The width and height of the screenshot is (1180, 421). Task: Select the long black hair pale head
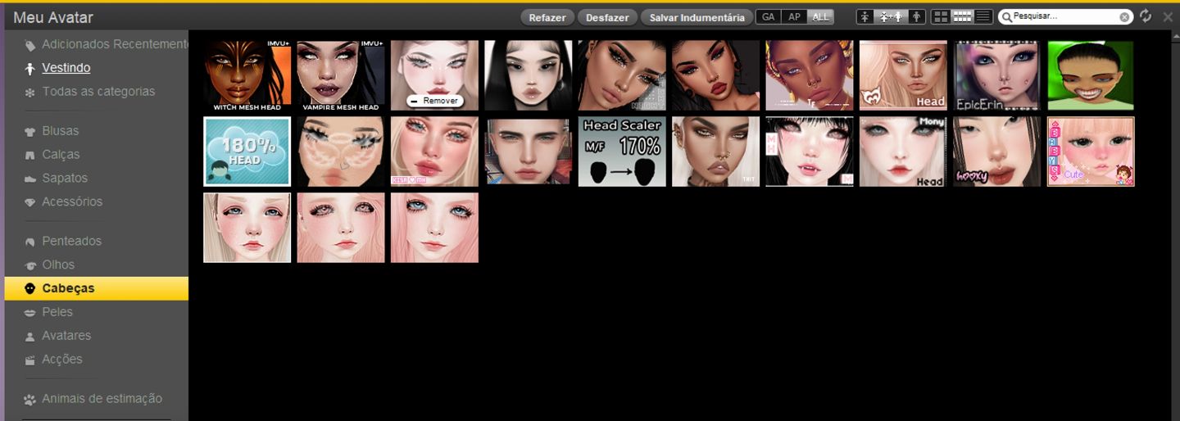click(529, 75)
